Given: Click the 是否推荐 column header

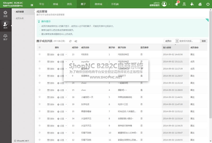Looking at the screenshot, I should (144, 47).
